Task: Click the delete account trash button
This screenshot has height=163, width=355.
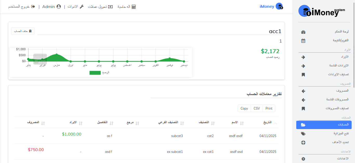Action: point(23,31)
